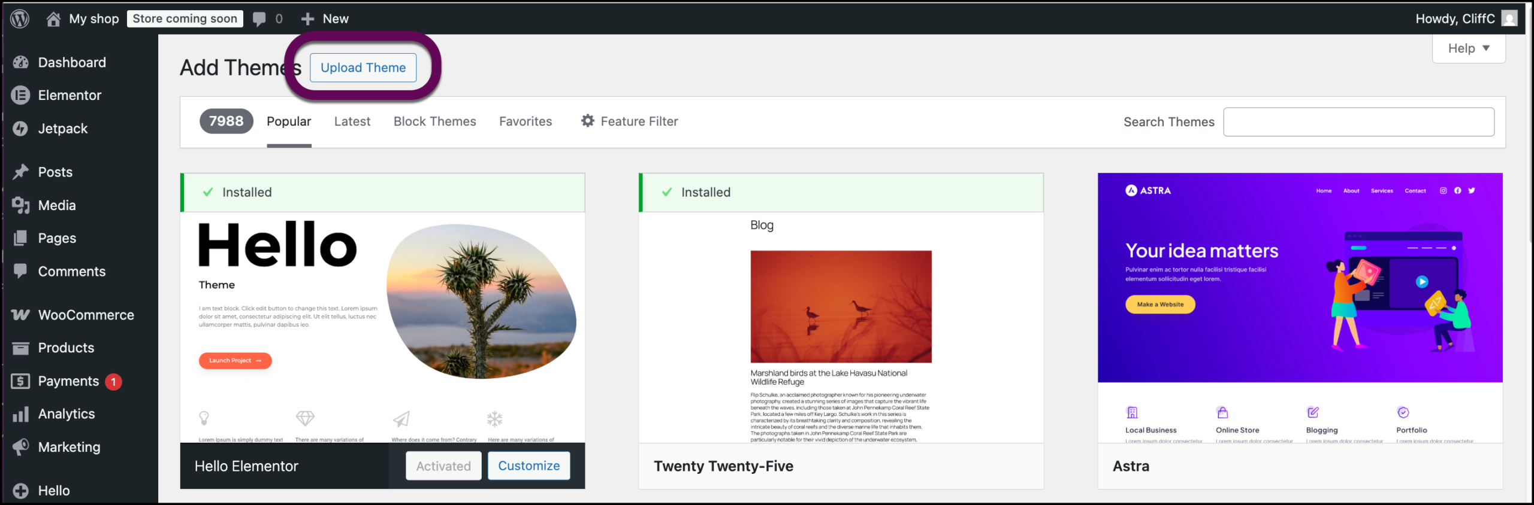Click the Dashboard gauge icon
The image size is (1534, 505).
tap(20, 62)
